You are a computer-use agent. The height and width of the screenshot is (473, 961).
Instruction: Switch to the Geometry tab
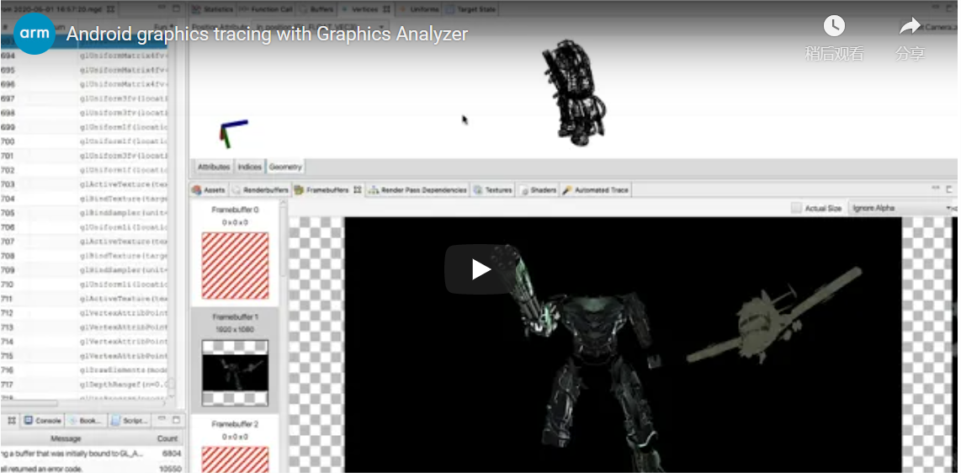285,167
